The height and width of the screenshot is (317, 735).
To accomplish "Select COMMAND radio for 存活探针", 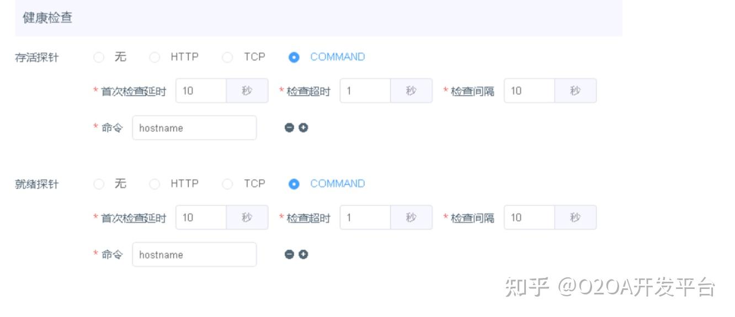I will point(294,57).
